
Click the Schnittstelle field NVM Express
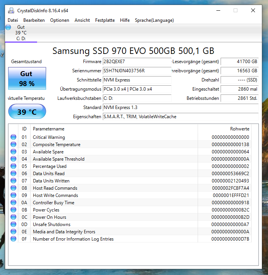(x=137, y=80)
